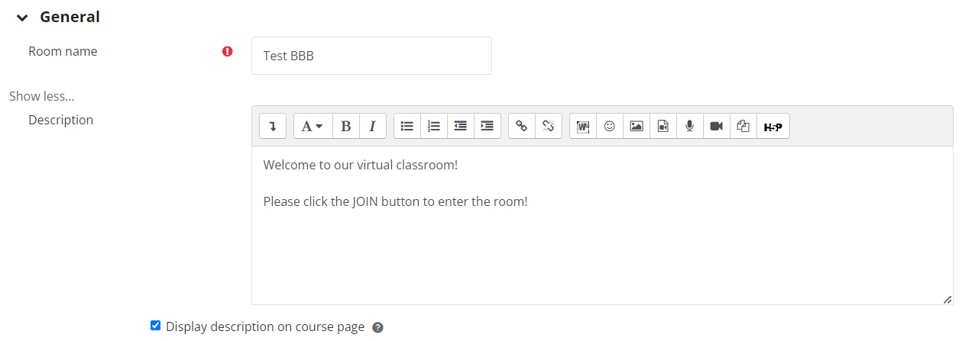962x341 pixels.
Task: Click the Show less... link
Action: 42,96
